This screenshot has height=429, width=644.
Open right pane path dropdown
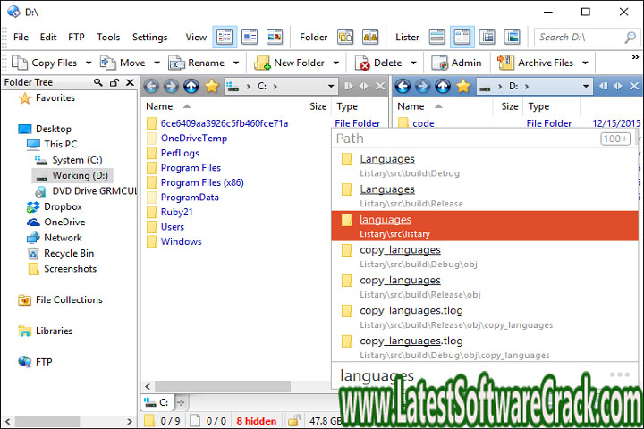pos(586,86)
